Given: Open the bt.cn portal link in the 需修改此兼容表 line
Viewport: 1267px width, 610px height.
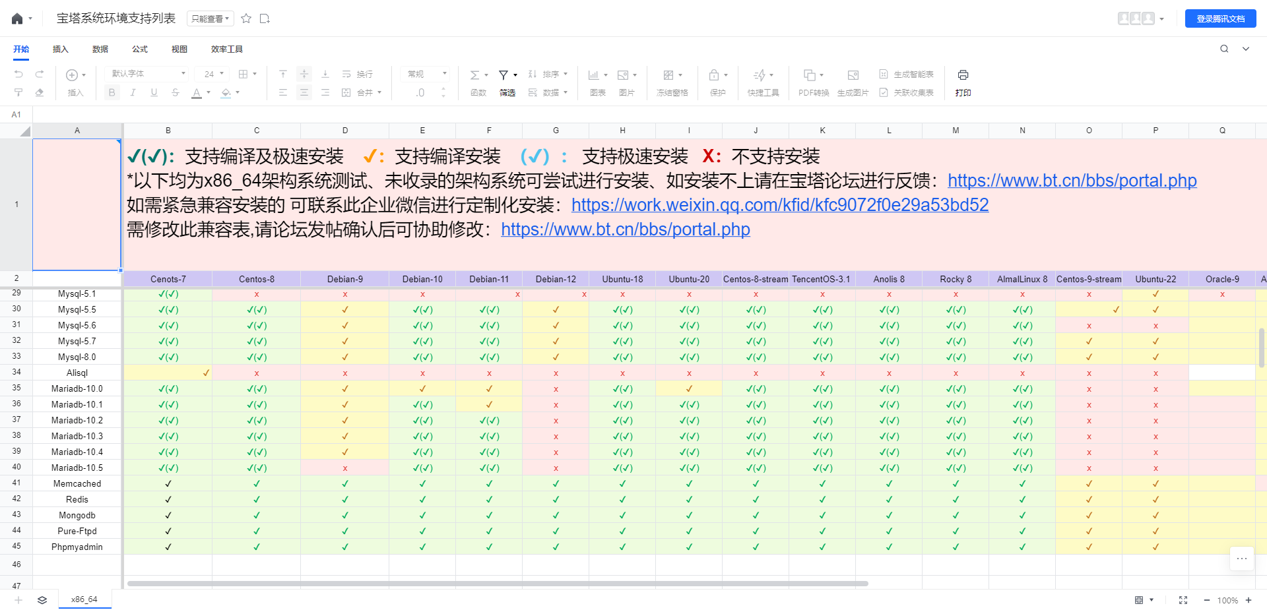Looking at the screenshot, I should [626, 229].
